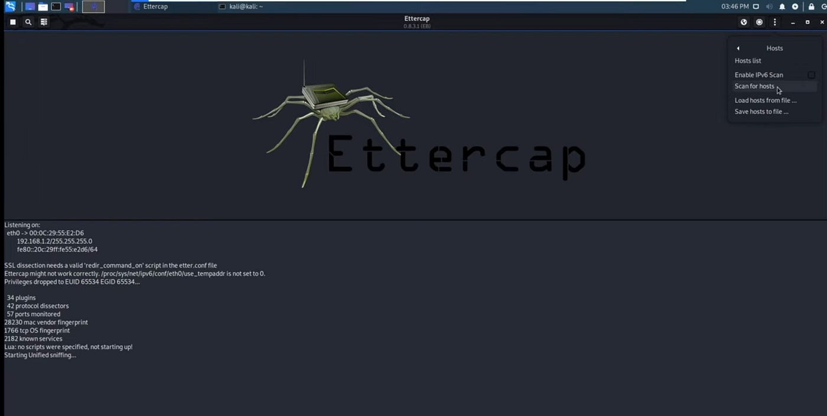Click the '2182 known services' log line
Viewport: 827px width, 416px height.
pos(33,339)
